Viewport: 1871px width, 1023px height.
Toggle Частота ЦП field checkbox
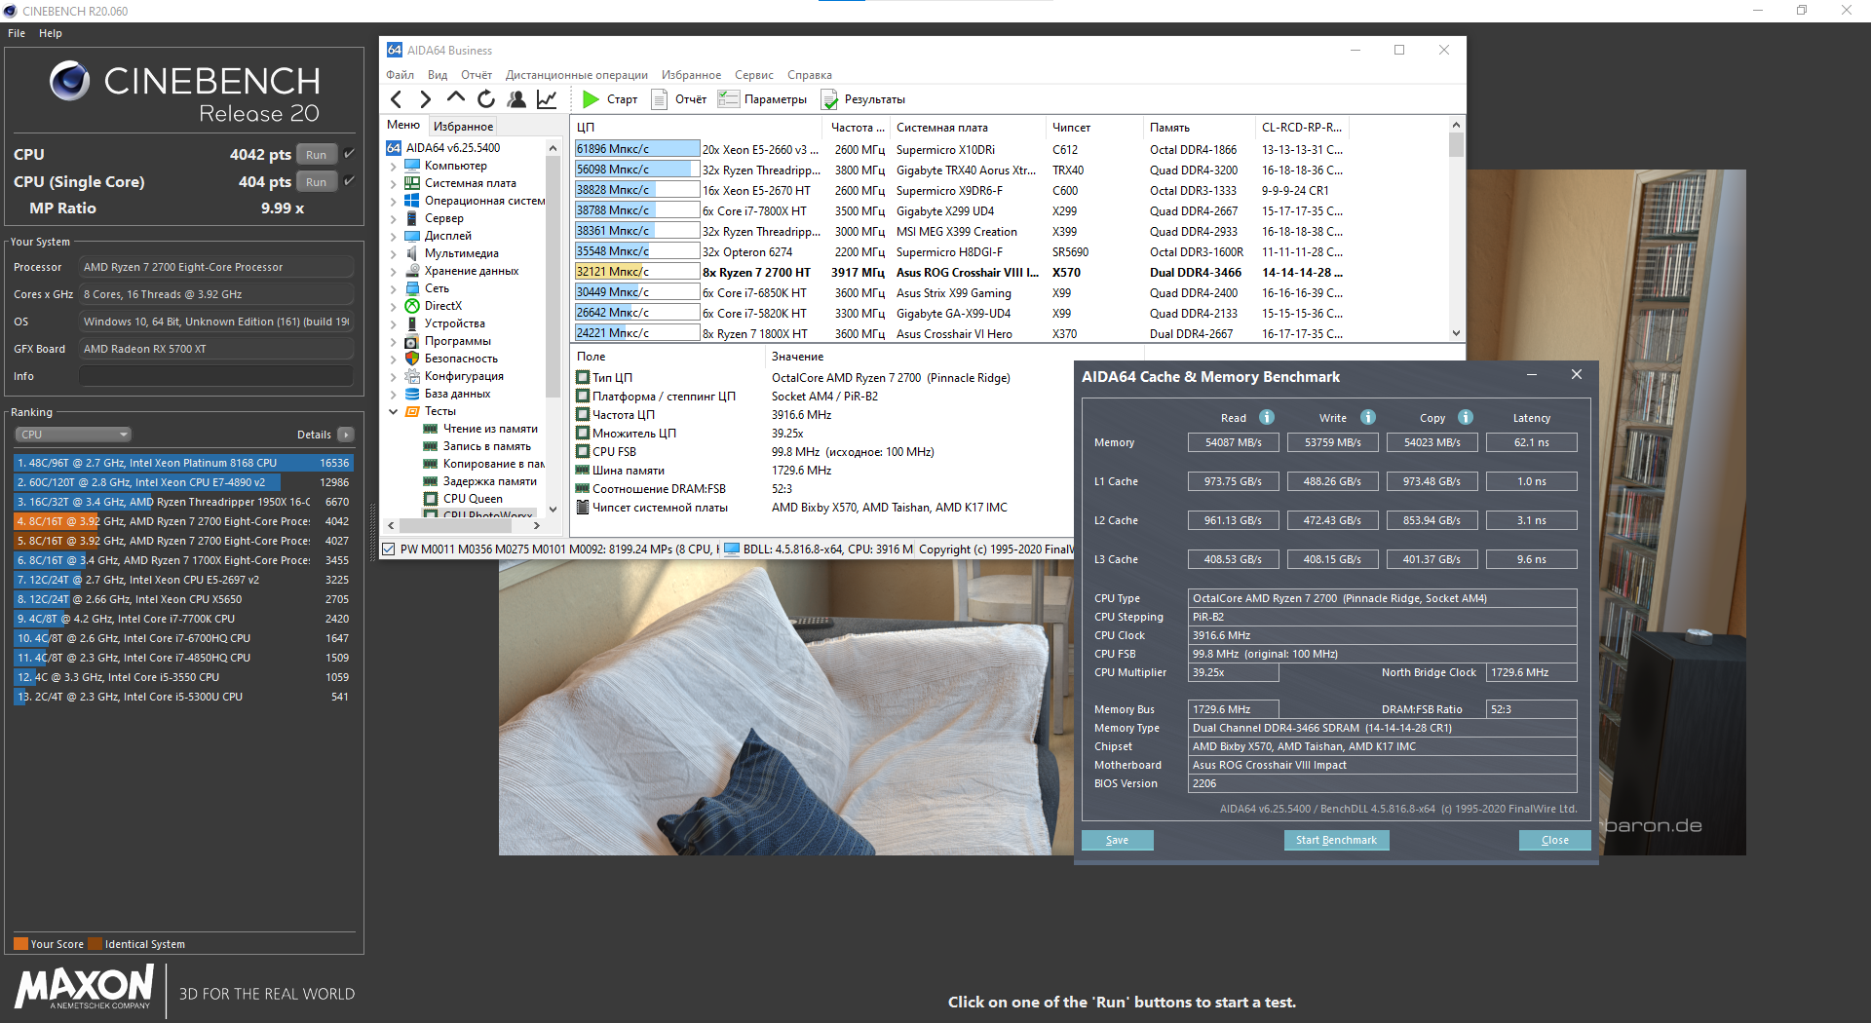[x=583, y=414]
